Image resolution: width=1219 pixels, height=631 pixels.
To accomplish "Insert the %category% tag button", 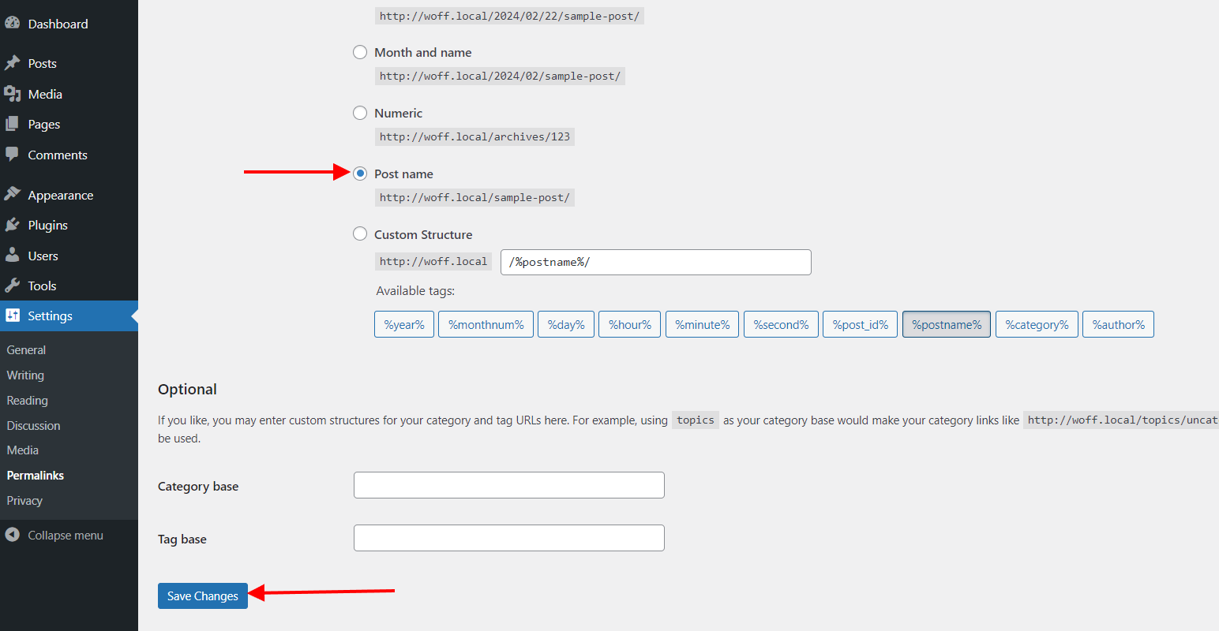I will click(1037, 324).
